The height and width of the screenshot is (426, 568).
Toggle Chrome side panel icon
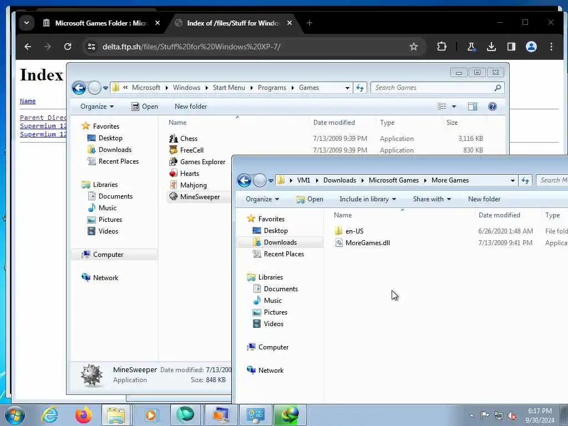pos(511,47)
